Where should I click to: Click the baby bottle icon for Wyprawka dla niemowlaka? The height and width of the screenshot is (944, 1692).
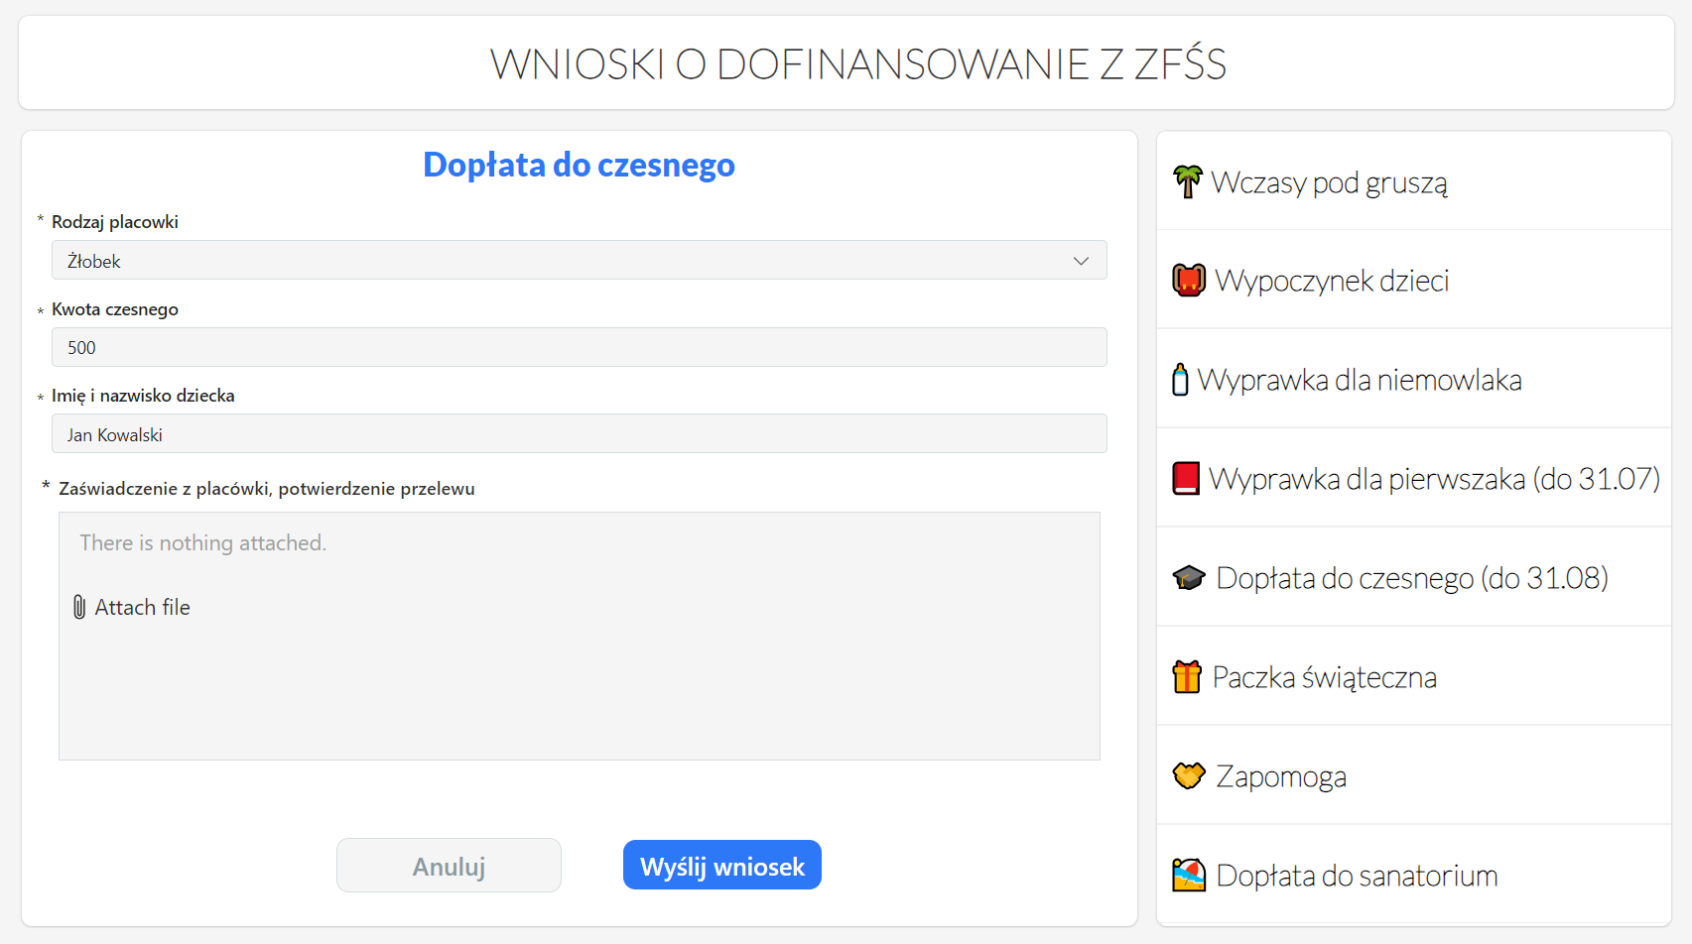(x=1180, y=380)
